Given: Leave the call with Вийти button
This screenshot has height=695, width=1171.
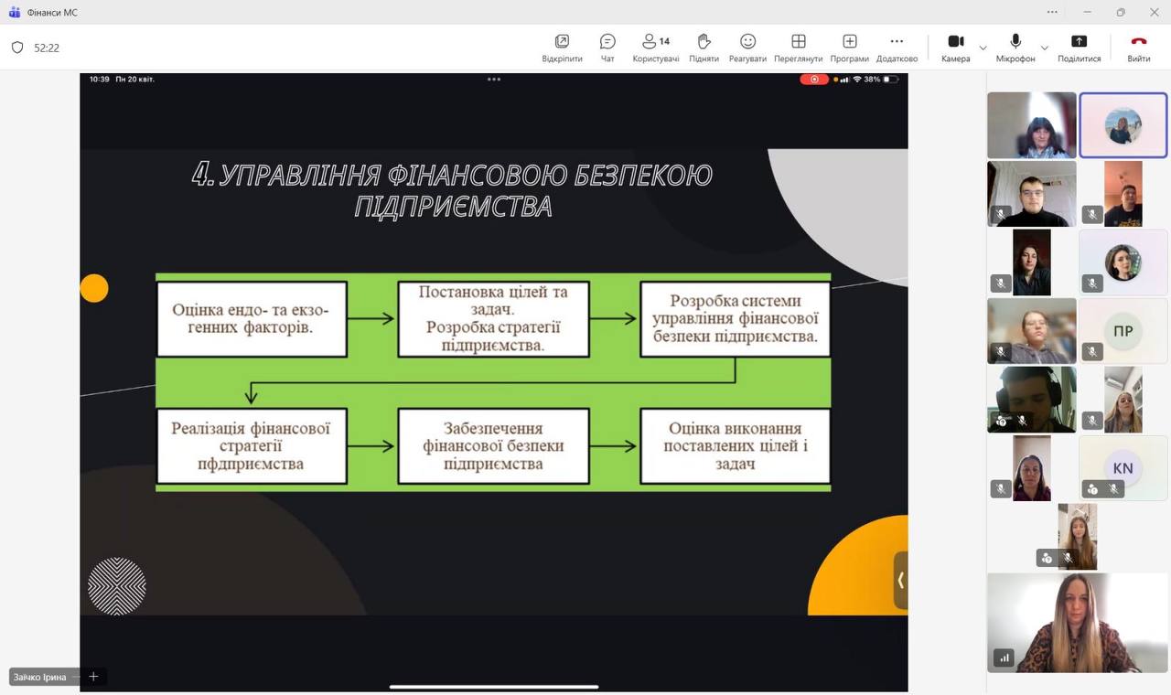Looking at the screenshot, I should pyautogui.click(x=1138, y=47).
